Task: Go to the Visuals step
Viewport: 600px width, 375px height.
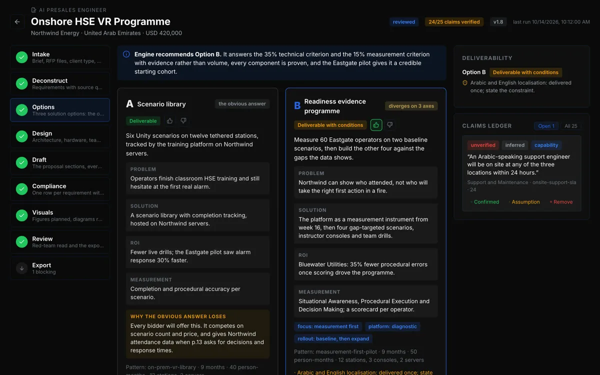Action: pos(60,215)
